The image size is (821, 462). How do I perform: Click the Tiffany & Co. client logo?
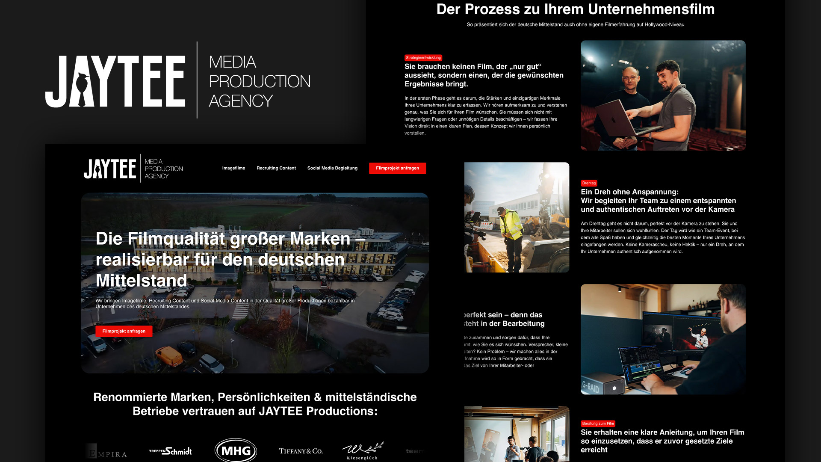click(x=301, y=451)
